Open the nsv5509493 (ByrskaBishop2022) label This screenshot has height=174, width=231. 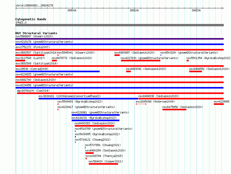80,102
